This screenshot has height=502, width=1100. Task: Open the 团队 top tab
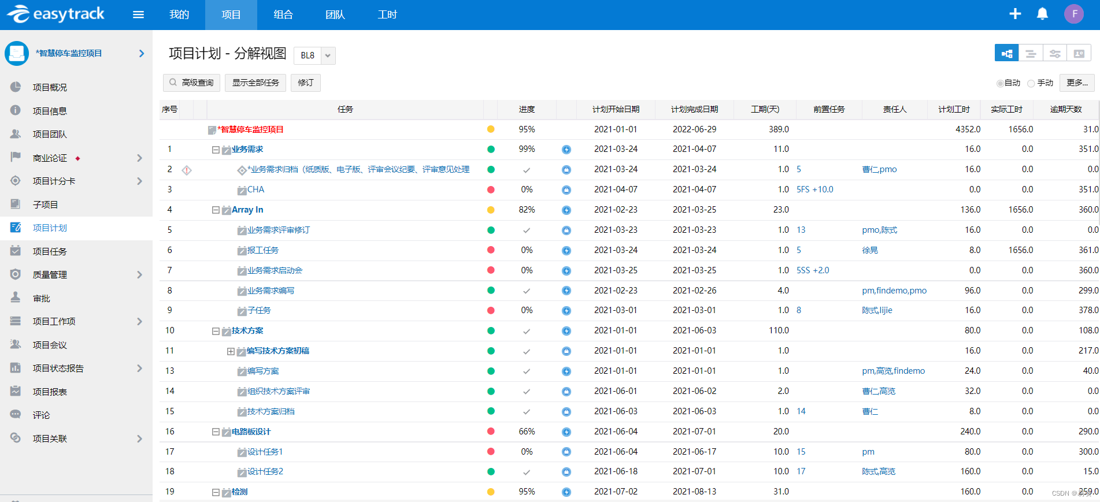pyautogui.click(x=335, y=14)
